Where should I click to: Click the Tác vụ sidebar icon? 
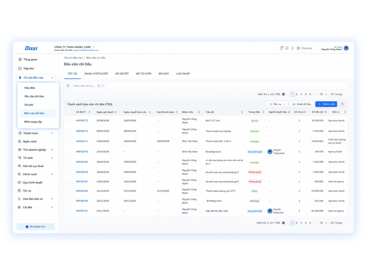pos(19,191)
